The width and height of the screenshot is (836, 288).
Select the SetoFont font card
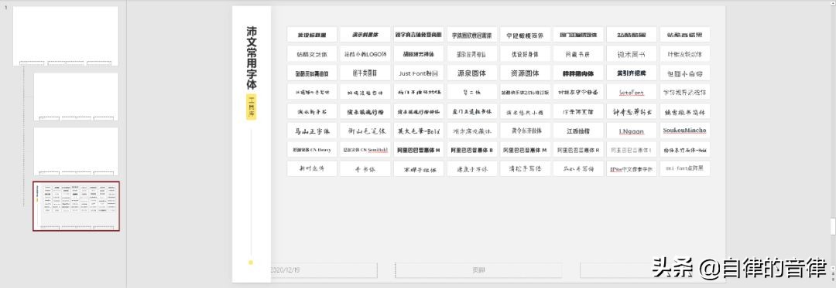tap(632, 92)
